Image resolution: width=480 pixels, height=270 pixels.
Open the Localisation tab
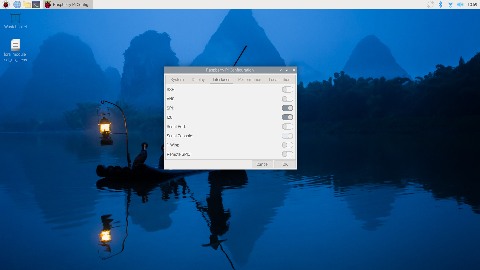(x=280, y=79)
